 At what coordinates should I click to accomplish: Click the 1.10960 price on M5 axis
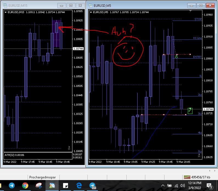[x=208, y=15]
